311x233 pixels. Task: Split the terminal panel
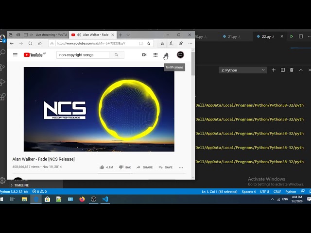(283, 70)
